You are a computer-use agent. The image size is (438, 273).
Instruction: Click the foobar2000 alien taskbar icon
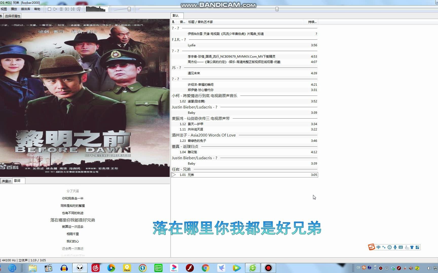click(80, 268)
